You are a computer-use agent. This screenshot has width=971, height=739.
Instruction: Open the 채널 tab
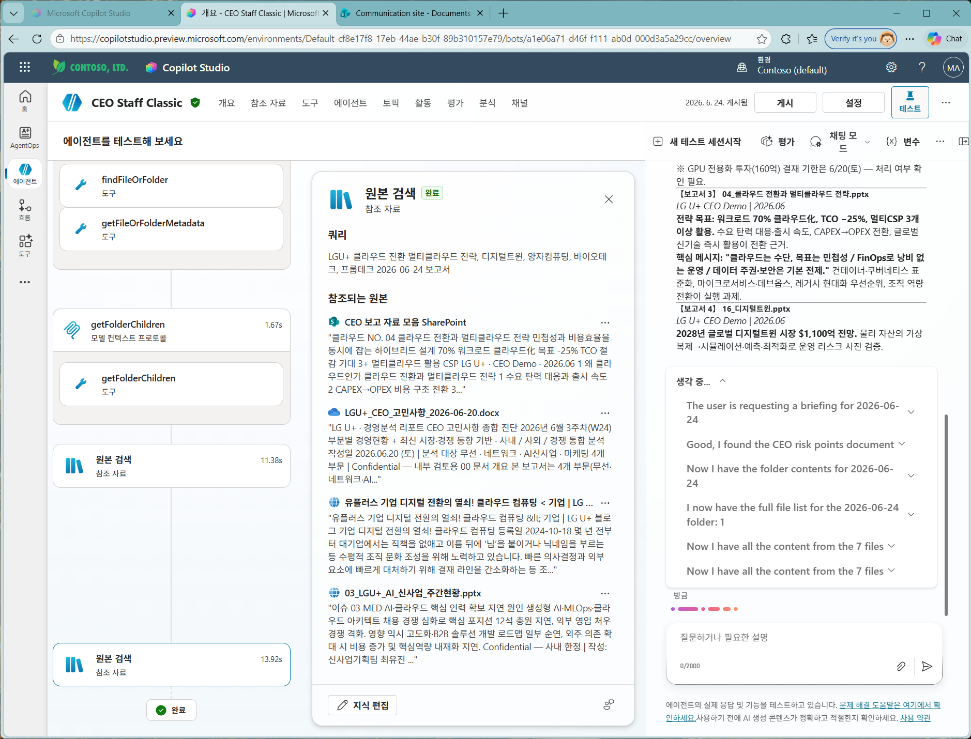coord(520,103)
